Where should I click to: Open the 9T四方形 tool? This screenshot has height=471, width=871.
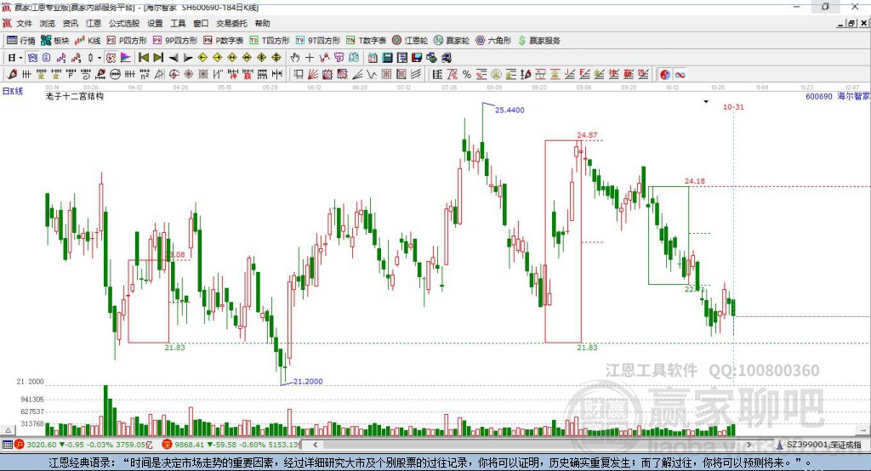point(318,41)
